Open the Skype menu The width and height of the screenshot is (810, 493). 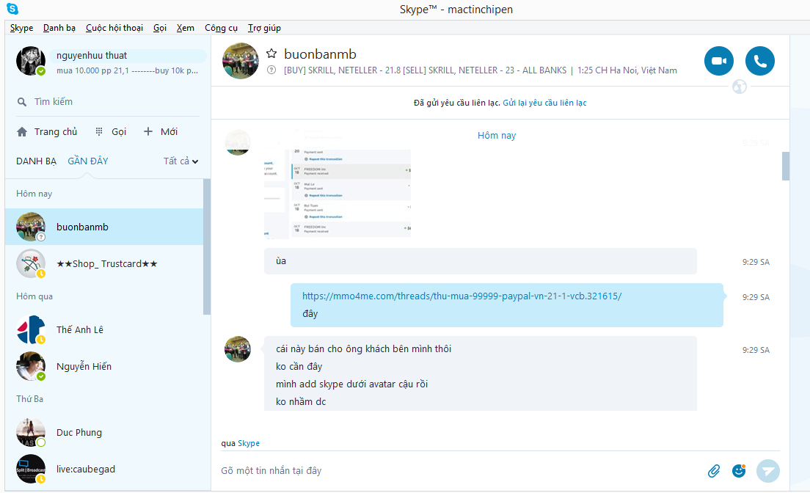tap(22, 28)
